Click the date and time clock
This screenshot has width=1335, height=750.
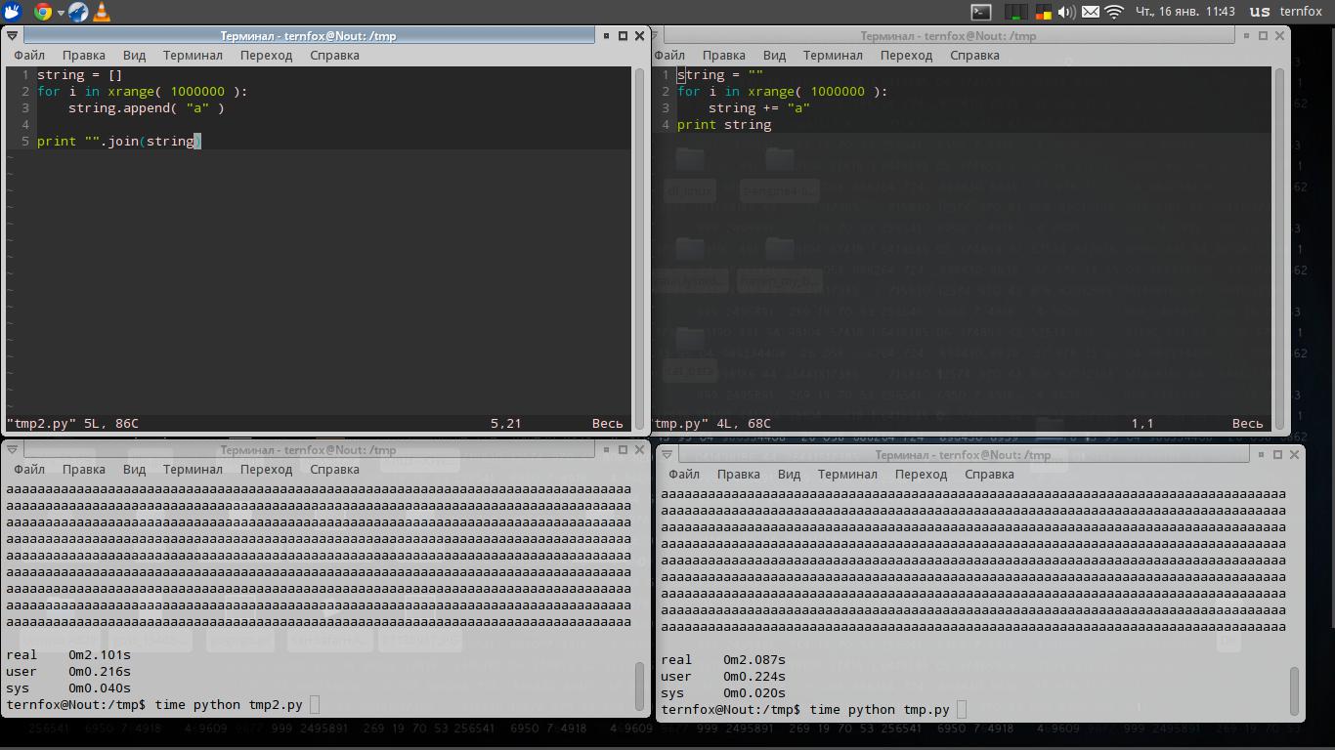(1184, 12)
